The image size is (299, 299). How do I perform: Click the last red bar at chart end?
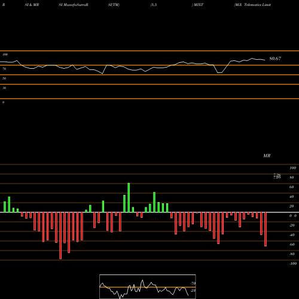[266, 229]
